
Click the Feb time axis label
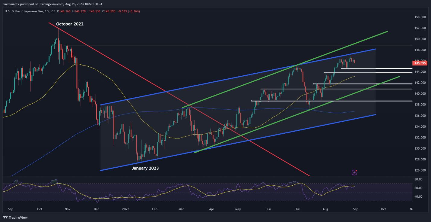pyautogui.click(x=155, y=208)
